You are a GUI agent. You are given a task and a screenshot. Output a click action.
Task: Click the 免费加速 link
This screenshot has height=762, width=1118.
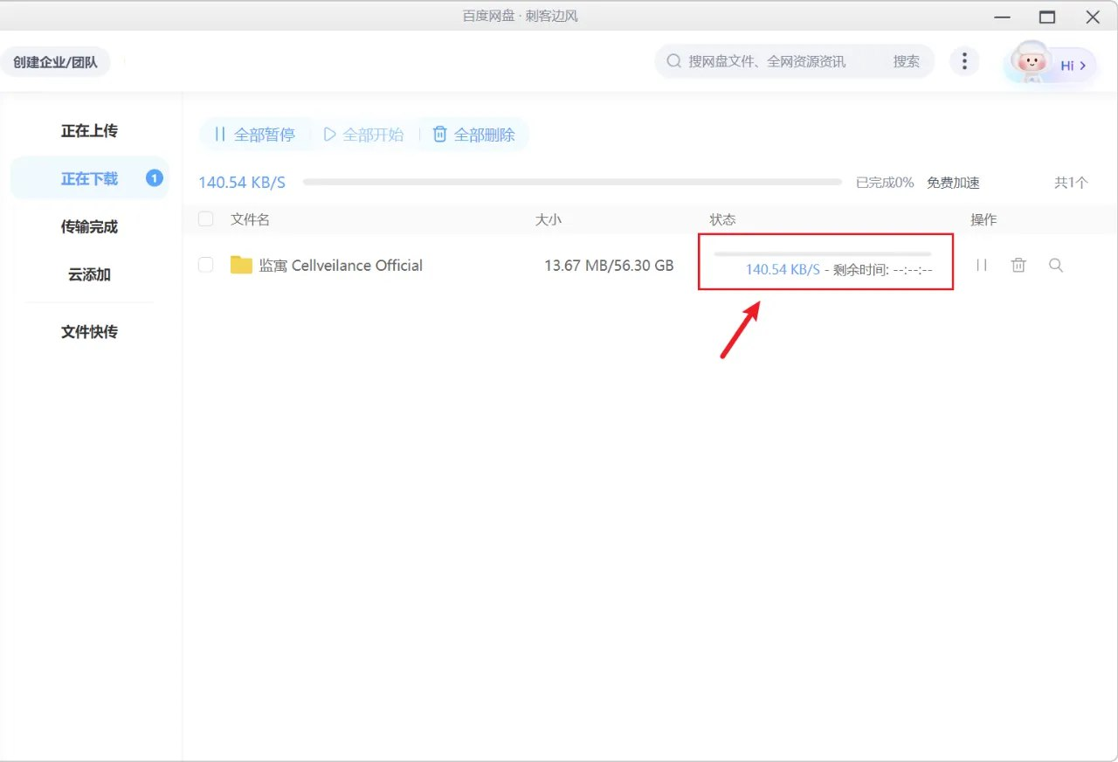(x=953, y=183)
